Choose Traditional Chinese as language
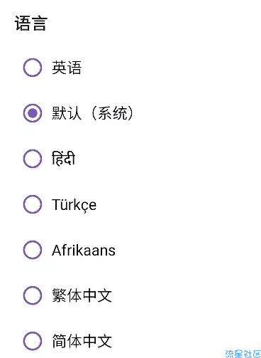Image resolution: width=261 pixels, height=358 pixels. tap(33, 295)
